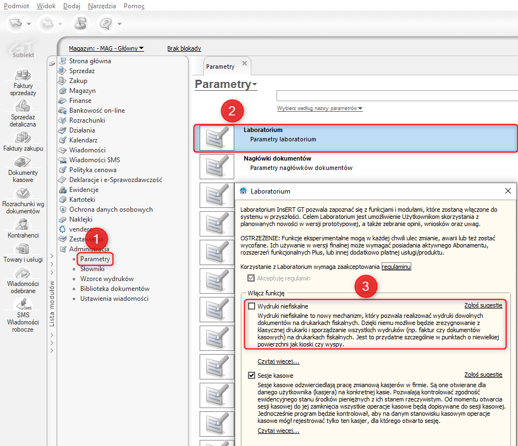The height and width of the screenshot is (446, 518).
Task: Open the Narzędzia menu
Action: pyautogui.click(x=102, y=6)
